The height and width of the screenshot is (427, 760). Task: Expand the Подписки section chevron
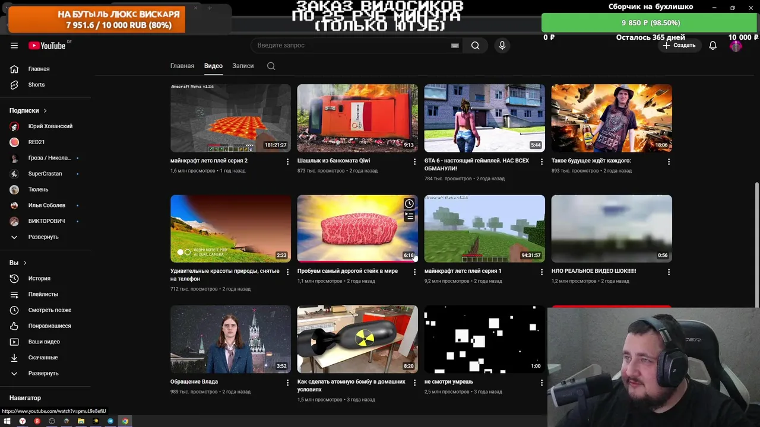[45, 110]
